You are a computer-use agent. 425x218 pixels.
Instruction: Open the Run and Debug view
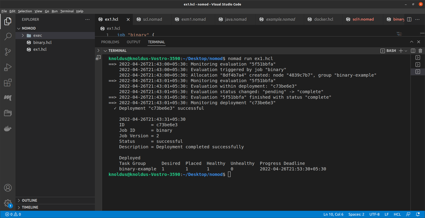8,67
